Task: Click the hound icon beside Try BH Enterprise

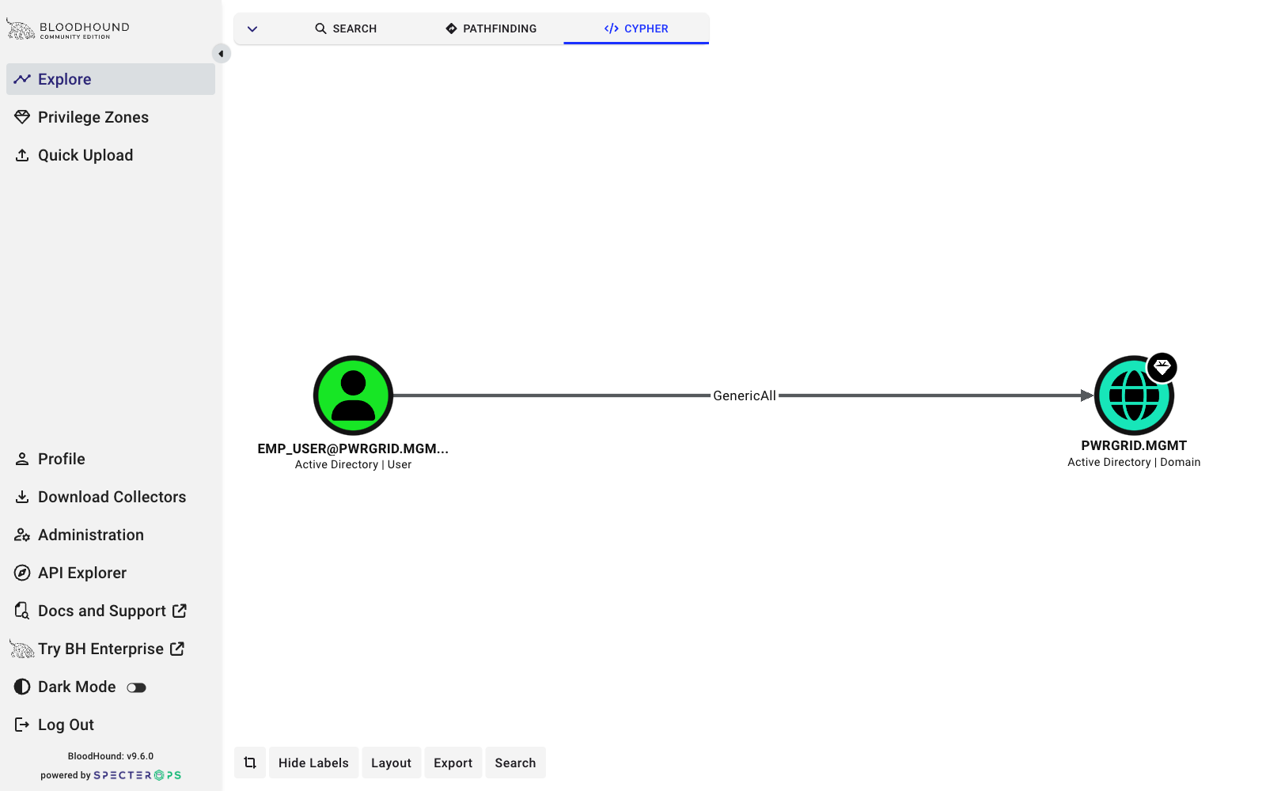Action: 21,649
